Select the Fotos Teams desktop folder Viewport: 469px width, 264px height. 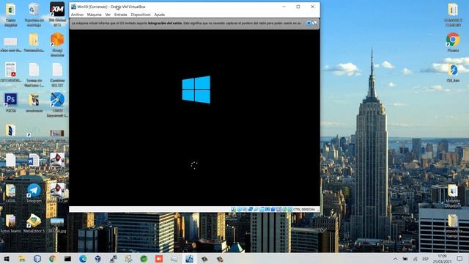click(10, 223)
